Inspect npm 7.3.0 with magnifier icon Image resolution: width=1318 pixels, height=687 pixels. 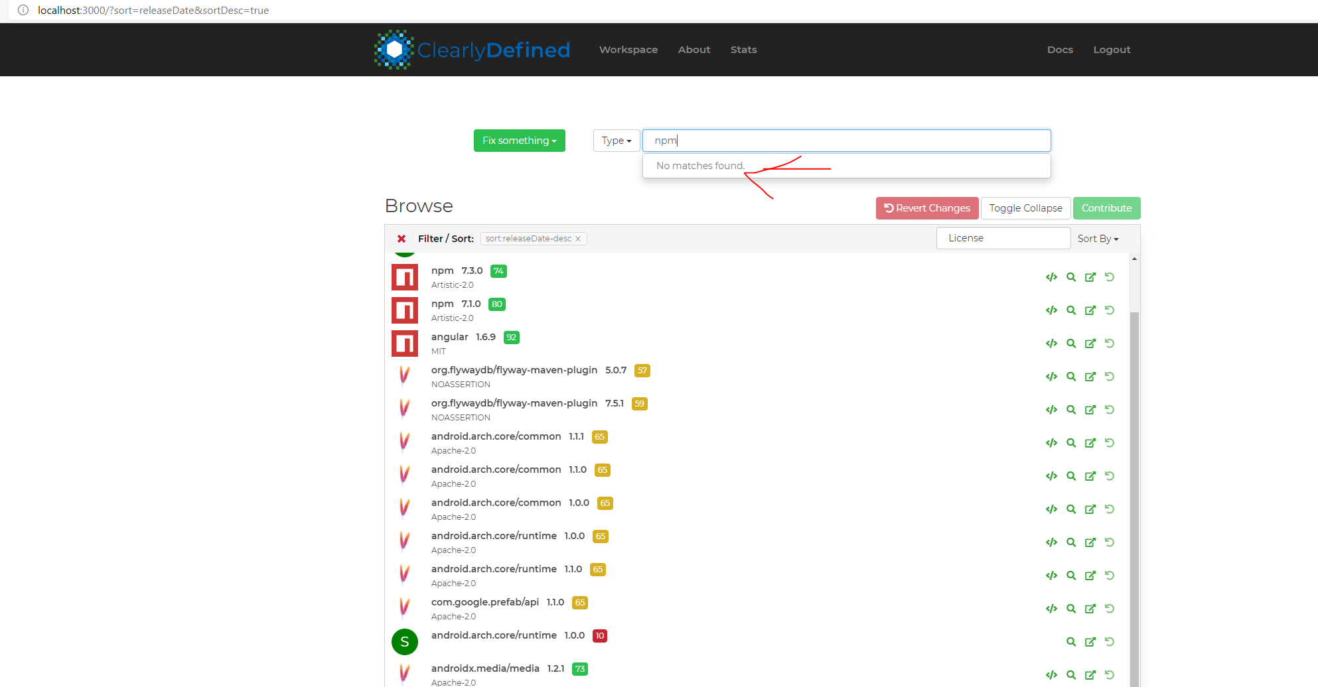[1071, 277]
